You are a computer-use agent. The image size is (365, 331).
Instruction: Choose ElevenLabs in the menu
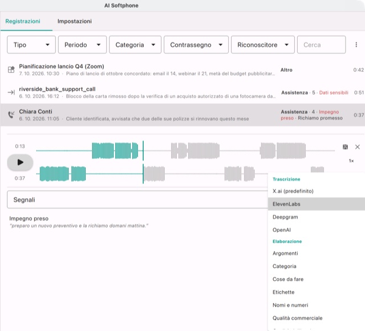click(317, 204)
